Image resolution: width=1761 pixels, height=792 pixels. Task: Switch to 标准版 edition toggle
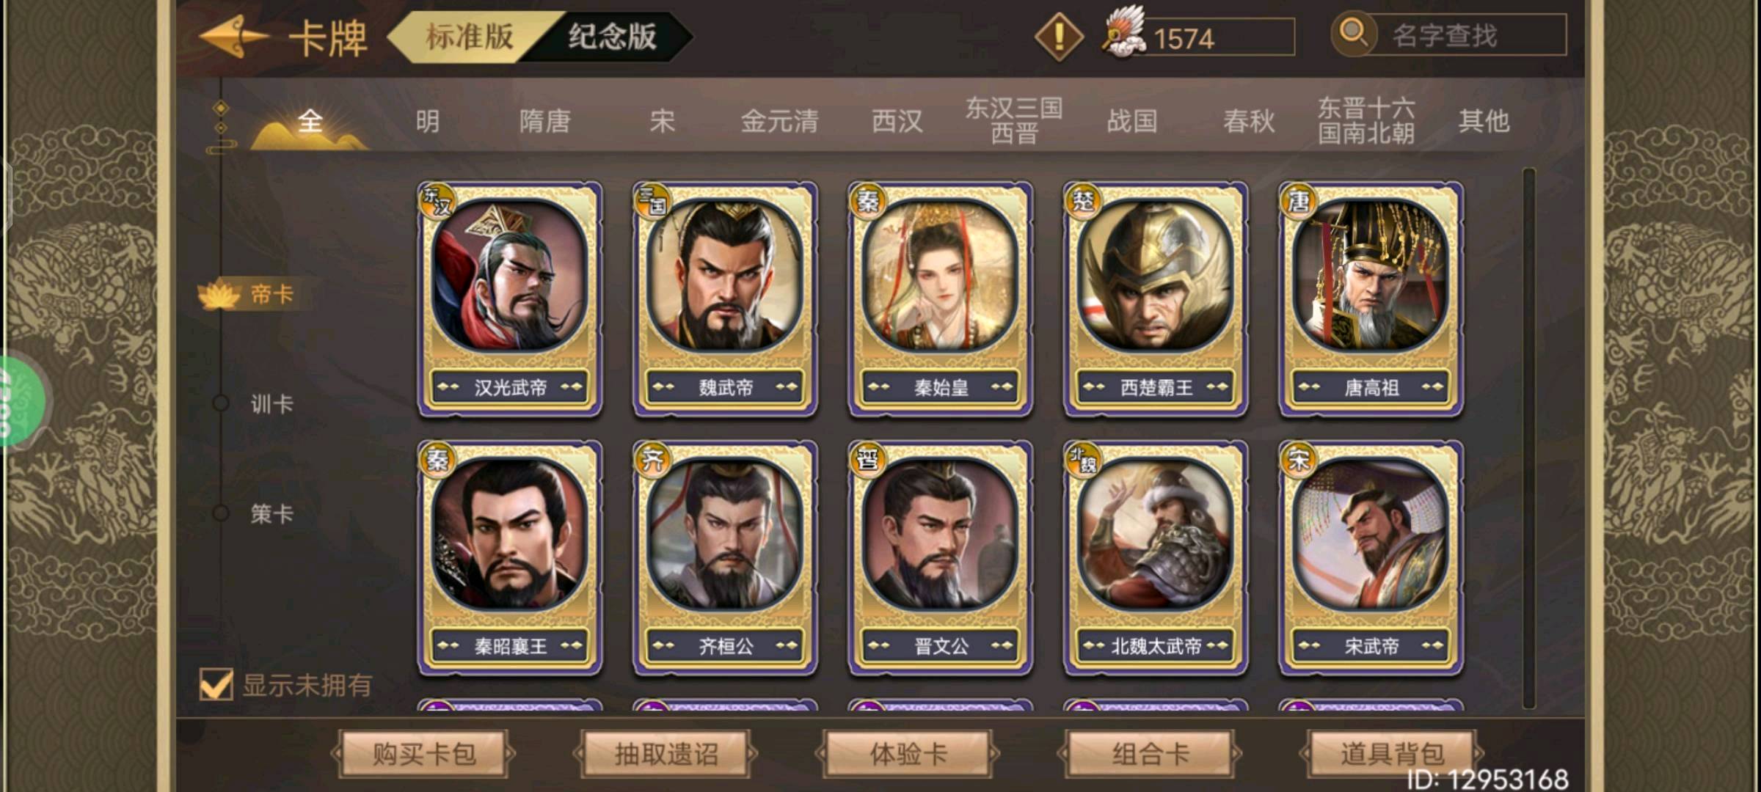[470, 36]
